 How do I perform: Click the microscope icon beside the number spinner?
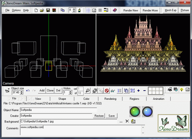[x=79, y=11]
